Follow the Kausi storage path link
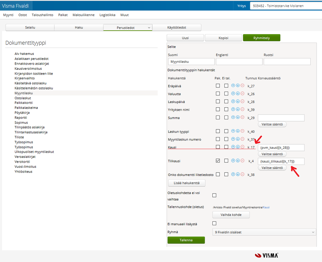This screenshot has height=262, width=322. click(266, 207)
